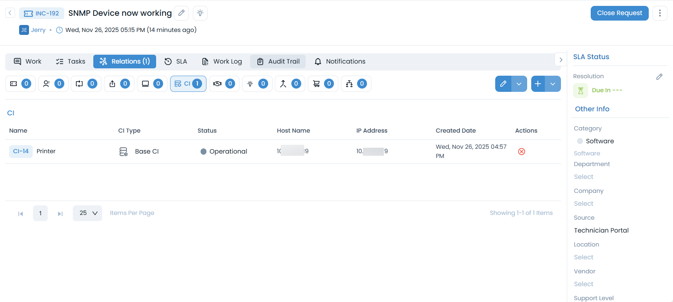Viewport: 673px width, 302px height.
Task: Go back using the left chevron button
Action: coord(10,13)
